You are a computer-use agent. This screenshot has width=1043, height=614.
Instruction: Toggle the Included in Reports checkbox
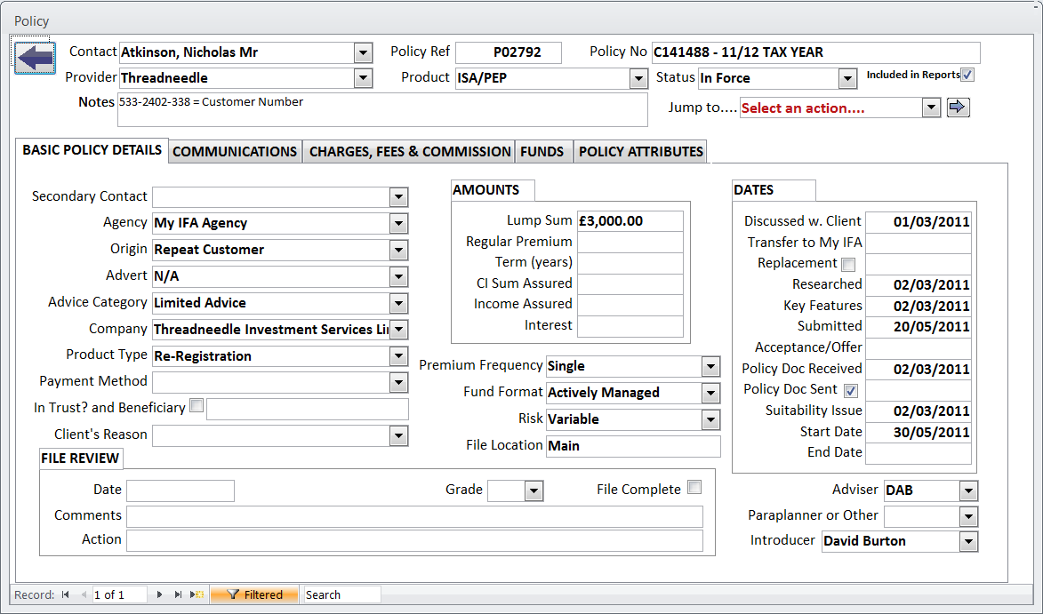click(967, 76)
